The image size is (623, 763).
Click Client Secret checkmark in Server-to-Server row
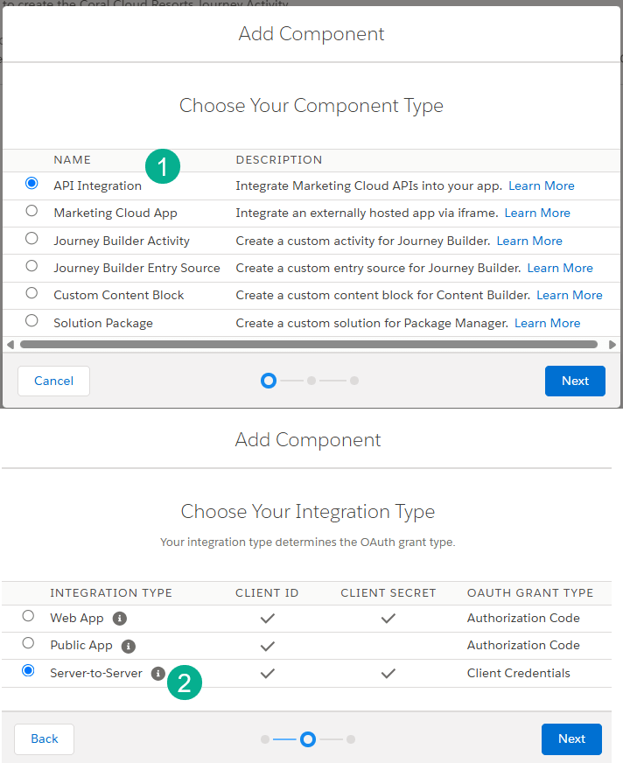point(388,674)
